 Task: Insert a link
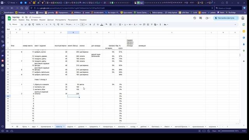coord(140,24)
